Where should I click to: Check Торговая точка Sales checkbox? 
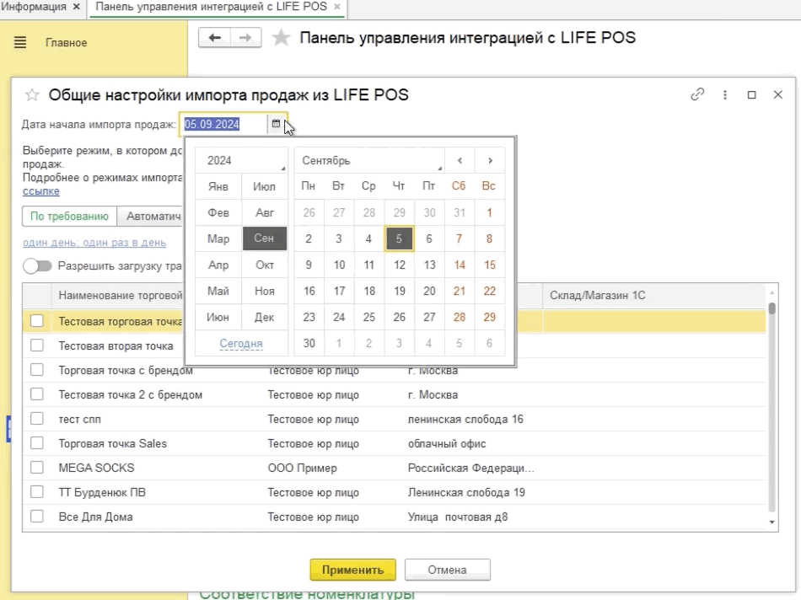coord(37,442)
